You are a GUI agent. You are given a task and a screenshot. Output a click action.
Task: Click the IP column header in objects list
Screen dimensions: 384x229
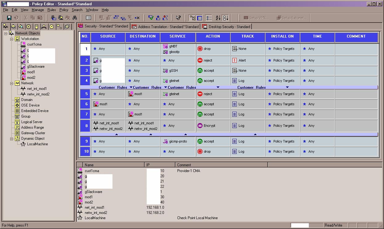pos(160,165)
